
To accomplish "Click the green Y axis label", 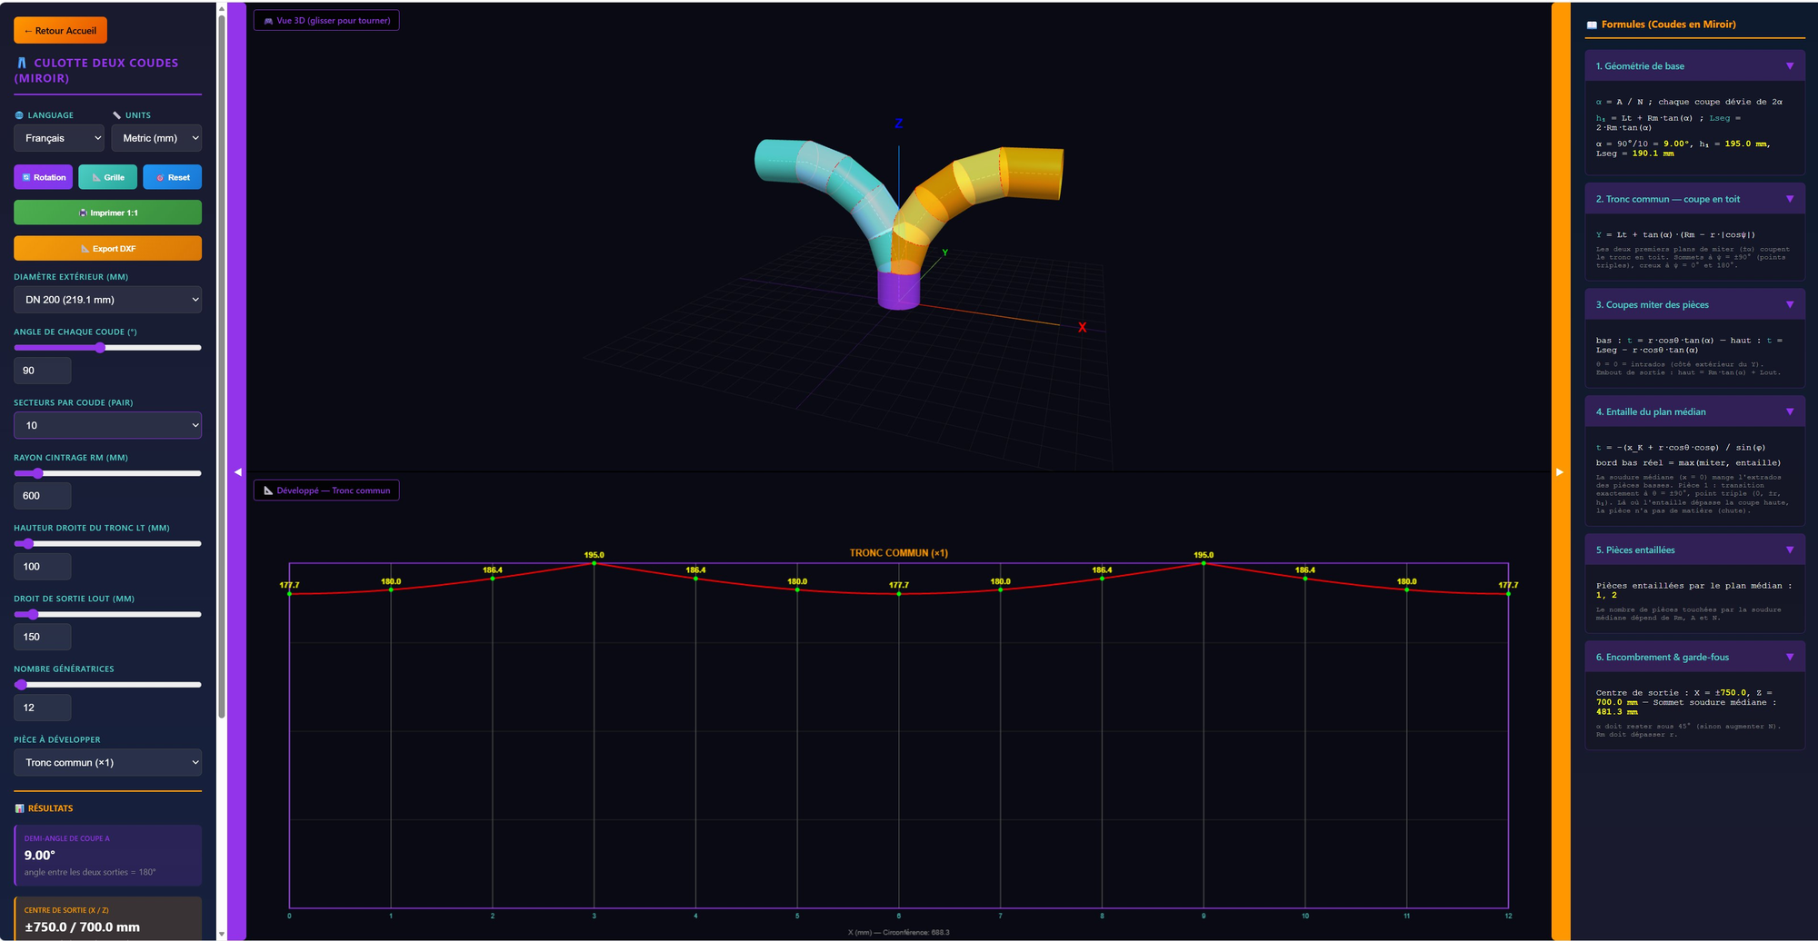I will pos(945,253).
